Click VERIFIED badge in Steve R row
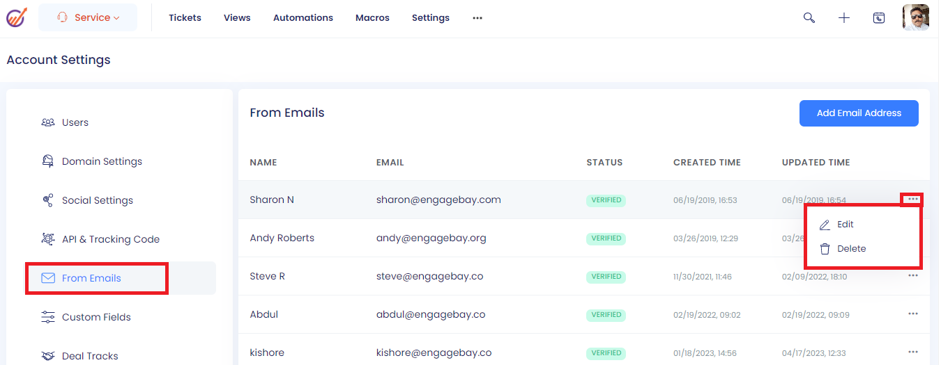This screenshot has width=941, height=365. [606, 277]
